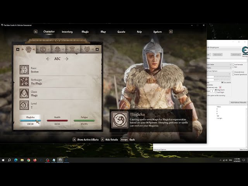Screen dimensions: 248x186
Task: Select the Class Mage hooded icon
Action: [x=24, y=93]
